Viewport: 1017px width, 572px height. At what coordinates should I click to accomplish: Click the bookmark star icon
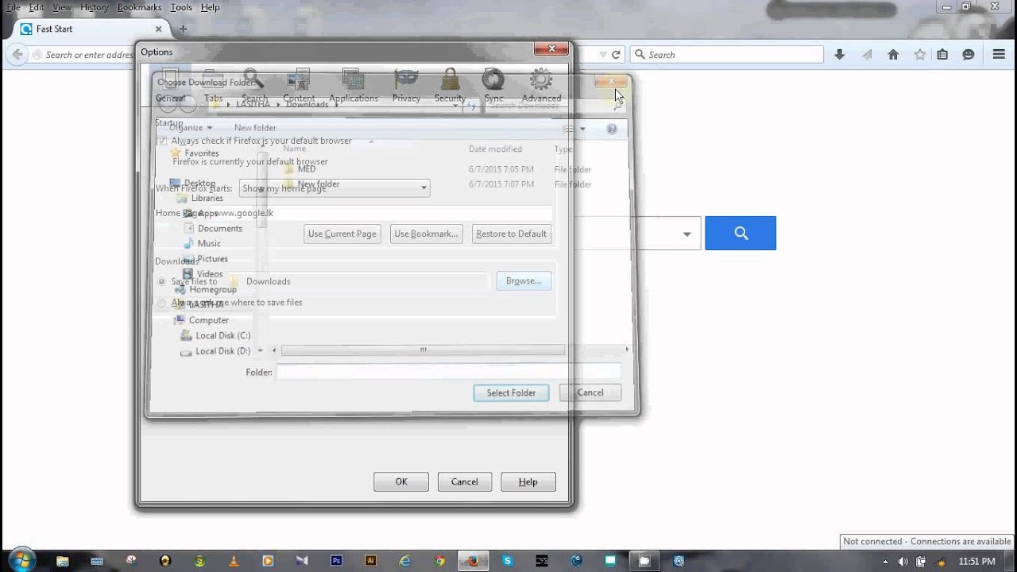pos(919,55)
